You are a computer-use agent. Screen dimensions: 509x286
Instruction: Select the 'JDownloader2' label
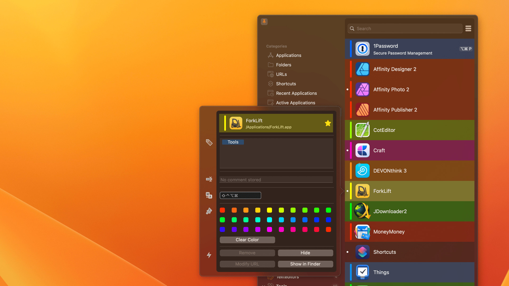pos(390,211)
